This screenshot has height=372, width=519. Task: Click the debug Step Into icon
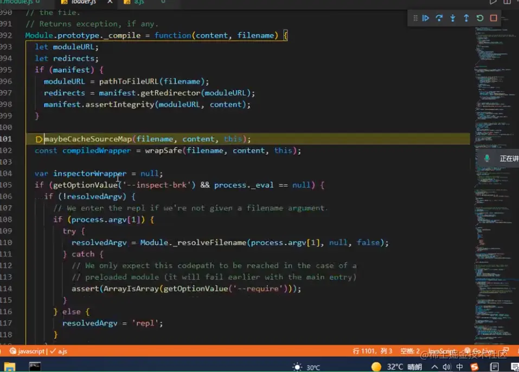[452, 18]
